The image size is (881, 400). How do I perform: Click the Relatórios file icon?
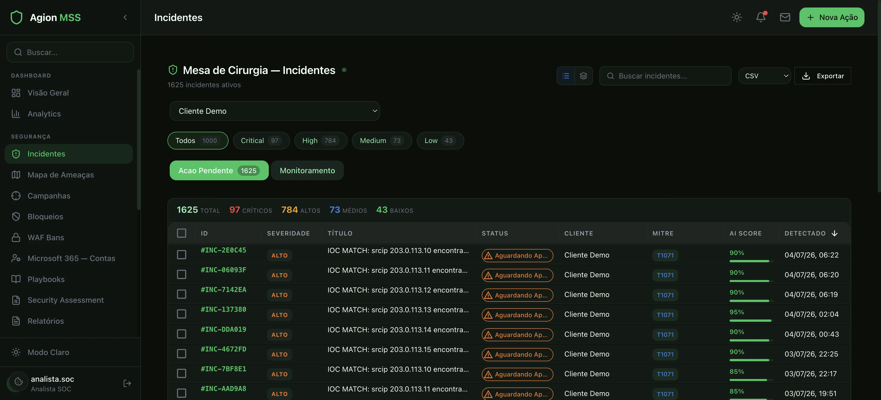coord(16,321)
